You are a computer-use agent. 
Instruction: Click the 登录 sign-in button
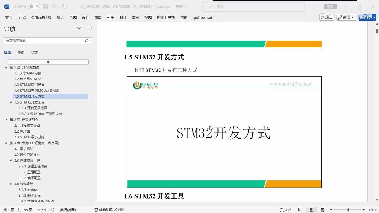tap(330, 7)
